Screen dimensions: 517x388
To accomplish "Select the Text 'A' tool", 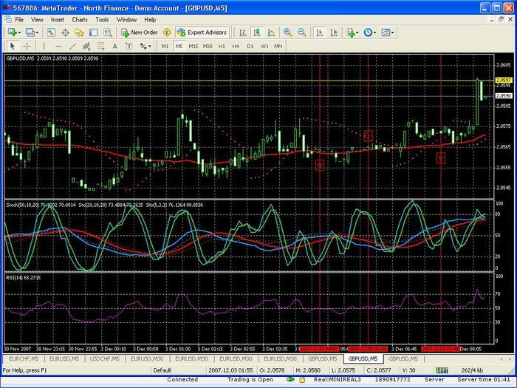I will click(x=114, y=46).
